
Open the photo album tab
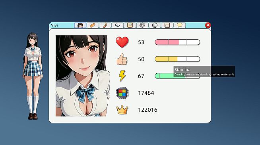(130, 25)
